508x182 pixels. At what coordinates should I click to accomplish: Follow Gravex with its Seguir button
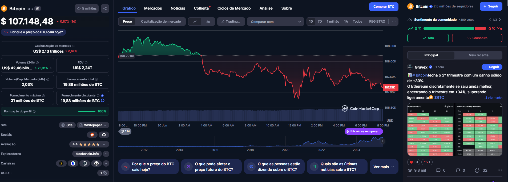(492, 67)
